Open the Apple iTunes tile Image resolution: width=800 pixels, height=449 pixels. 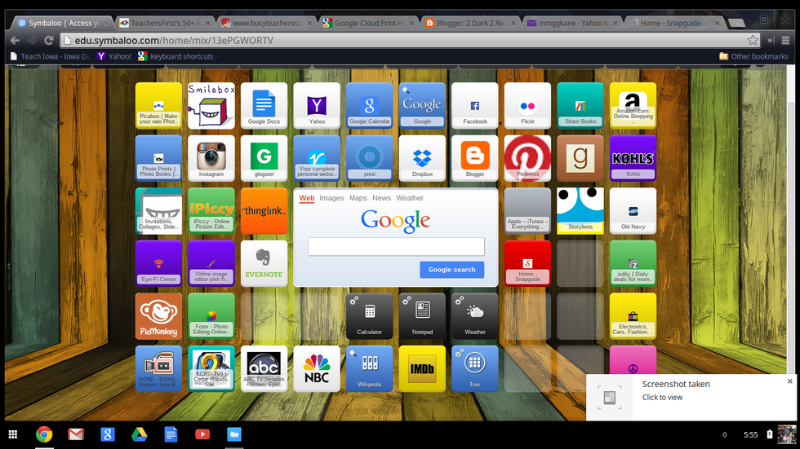[x=527, y=211]
